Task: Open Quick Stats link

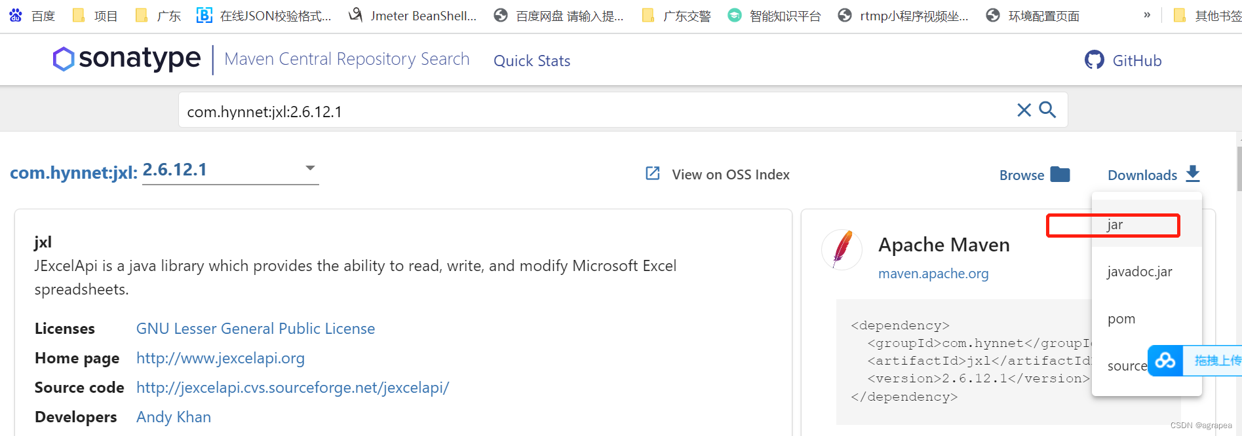Action: pyautogui.click(x=532, y=61)
